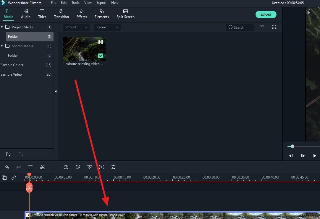Toggle the check mark on the video thumbnail

pos(101,56)
